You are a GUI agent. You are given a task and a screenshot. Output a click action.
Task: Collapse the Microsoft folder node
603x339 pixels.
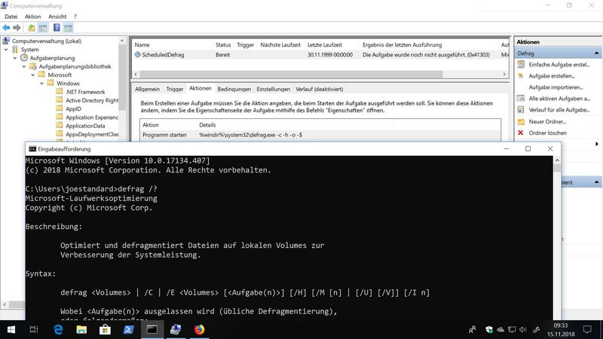pyautogui.click(x=33, y=75)
